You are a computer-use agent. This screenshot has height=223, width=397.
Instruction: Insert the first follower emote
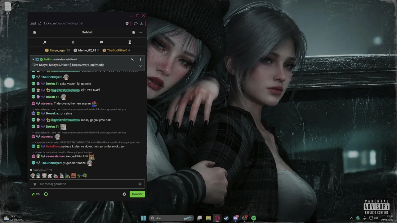point(33,176)
